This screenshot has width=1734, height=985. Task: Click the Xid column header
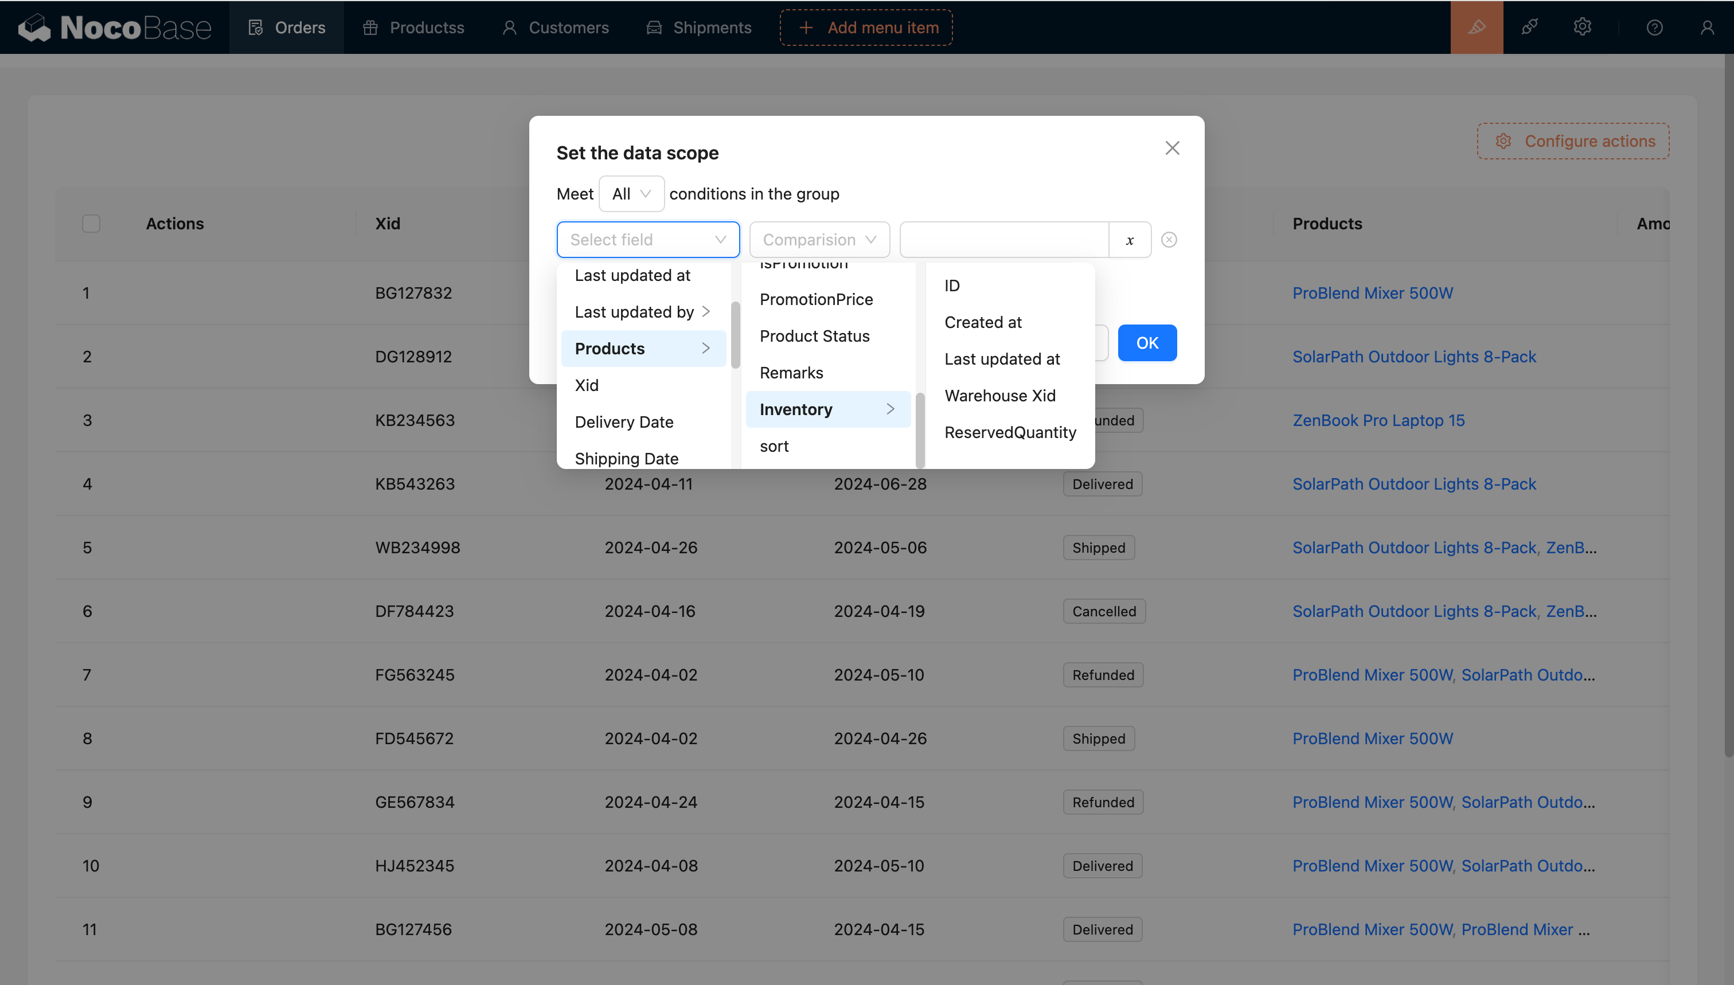[x=388, y=224]
